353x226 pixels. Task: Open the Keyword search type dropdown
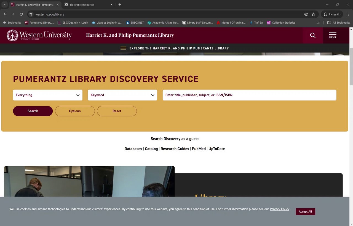122,95
